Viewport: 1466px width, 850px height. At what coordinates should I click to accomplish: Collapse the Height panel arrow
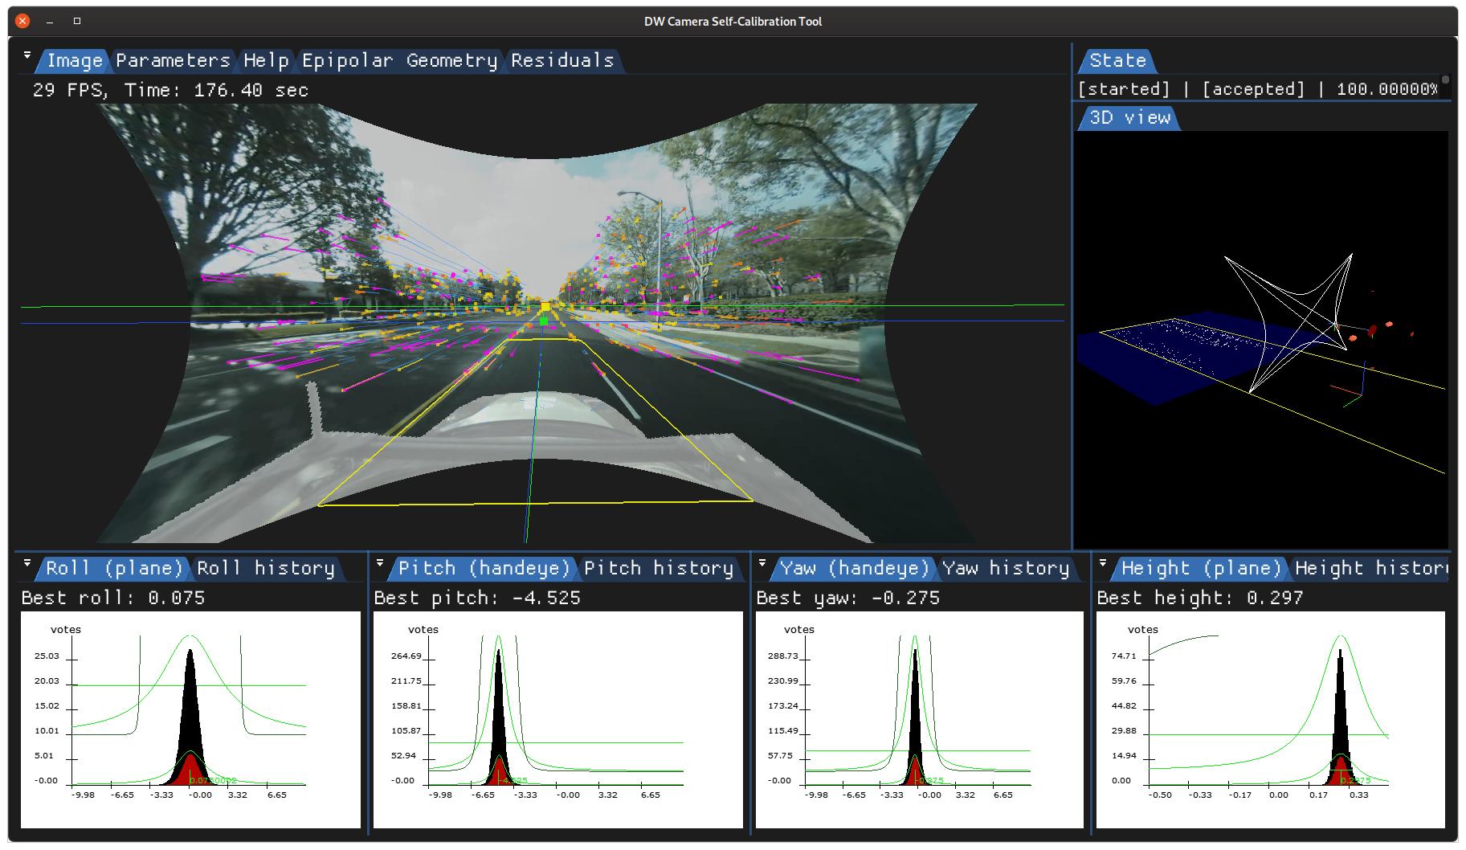tap(1103, 563)
